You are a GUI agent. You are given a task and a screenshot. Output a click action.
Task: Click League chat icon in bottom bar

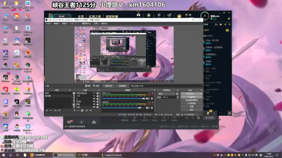click(208, 113)
